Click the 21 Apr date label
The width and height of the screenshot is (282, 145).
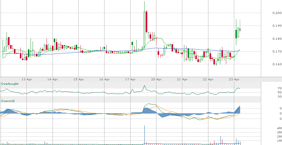[x=182, y=79]
